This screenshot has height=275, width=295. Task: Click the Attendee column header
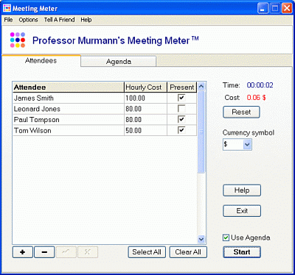pos(69,87)
